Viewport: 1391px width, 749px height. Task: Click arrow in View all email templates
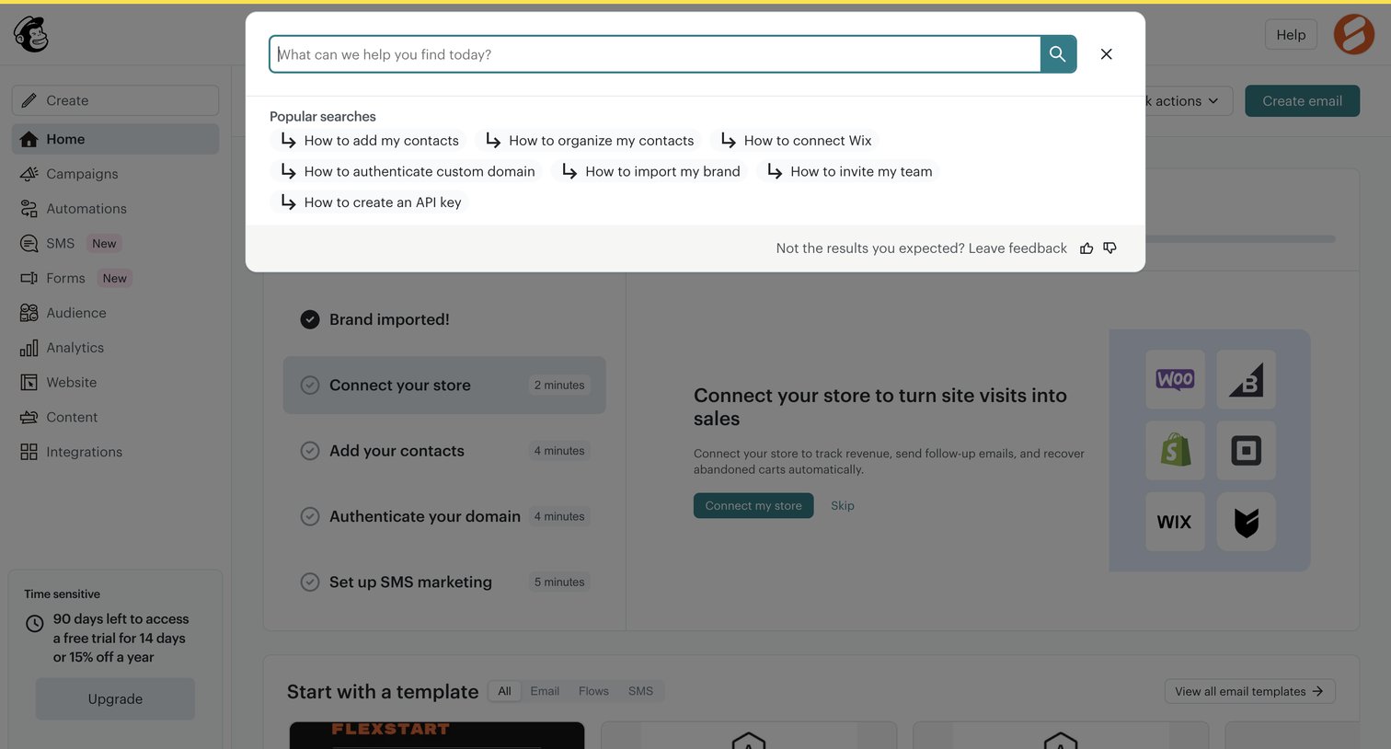[x=1317, y=691]
